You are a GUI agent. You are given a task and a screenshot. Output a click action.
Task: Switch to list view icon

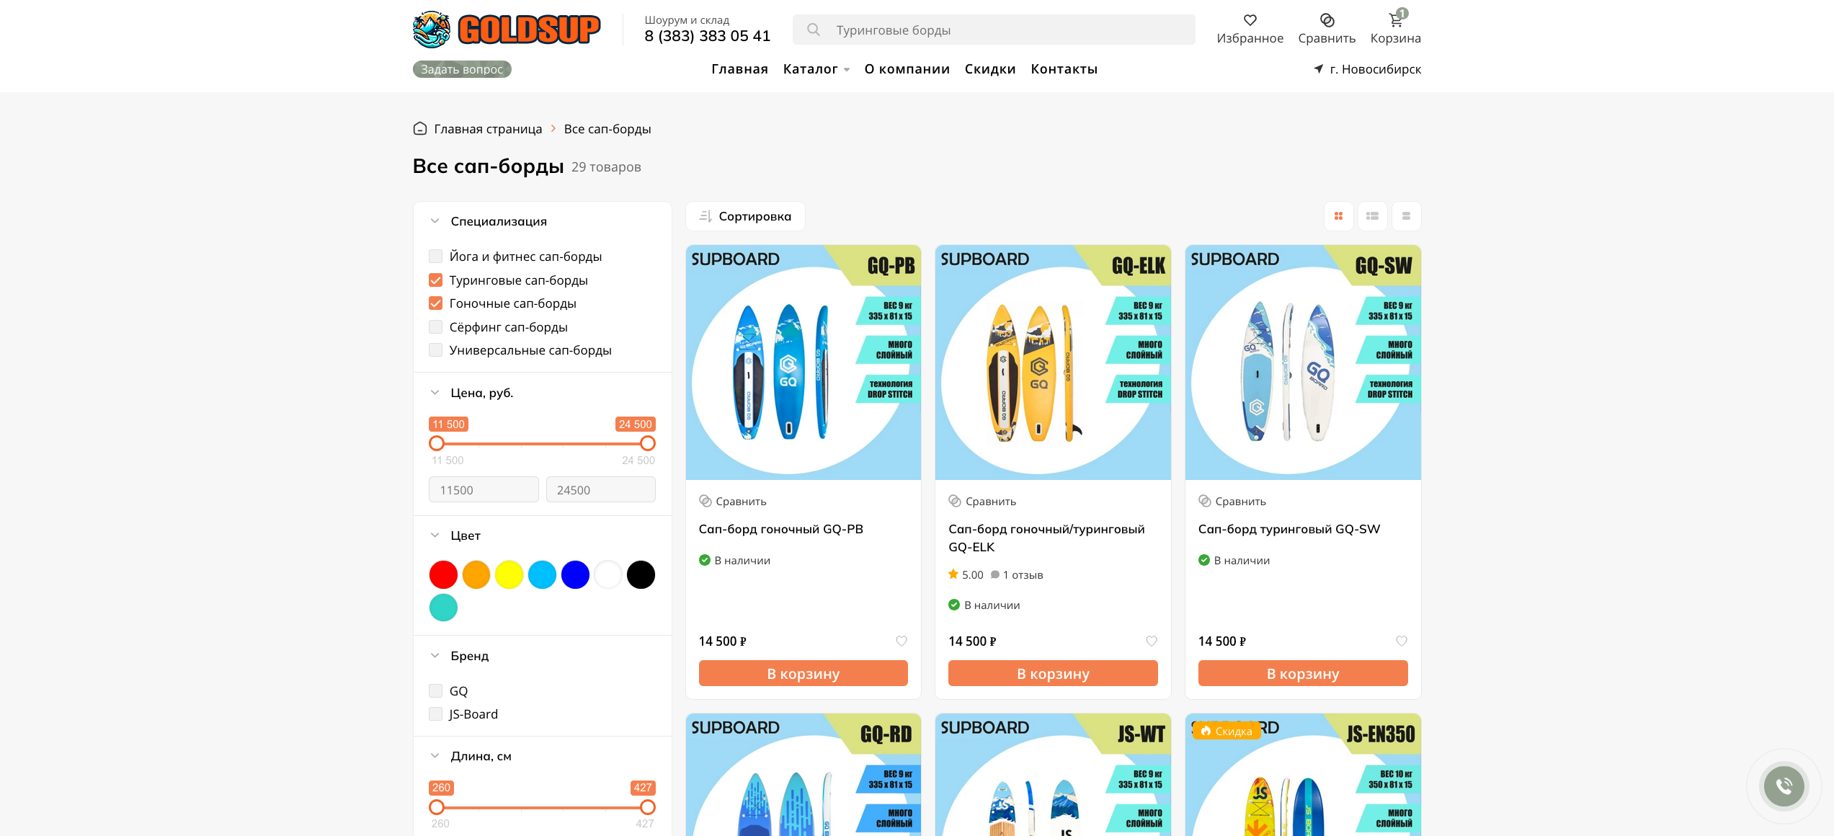click(1372, 216)
